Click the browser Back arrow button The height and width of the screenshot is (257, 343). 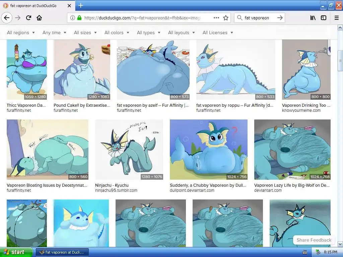pyautogui.click(x=7, y=18)
